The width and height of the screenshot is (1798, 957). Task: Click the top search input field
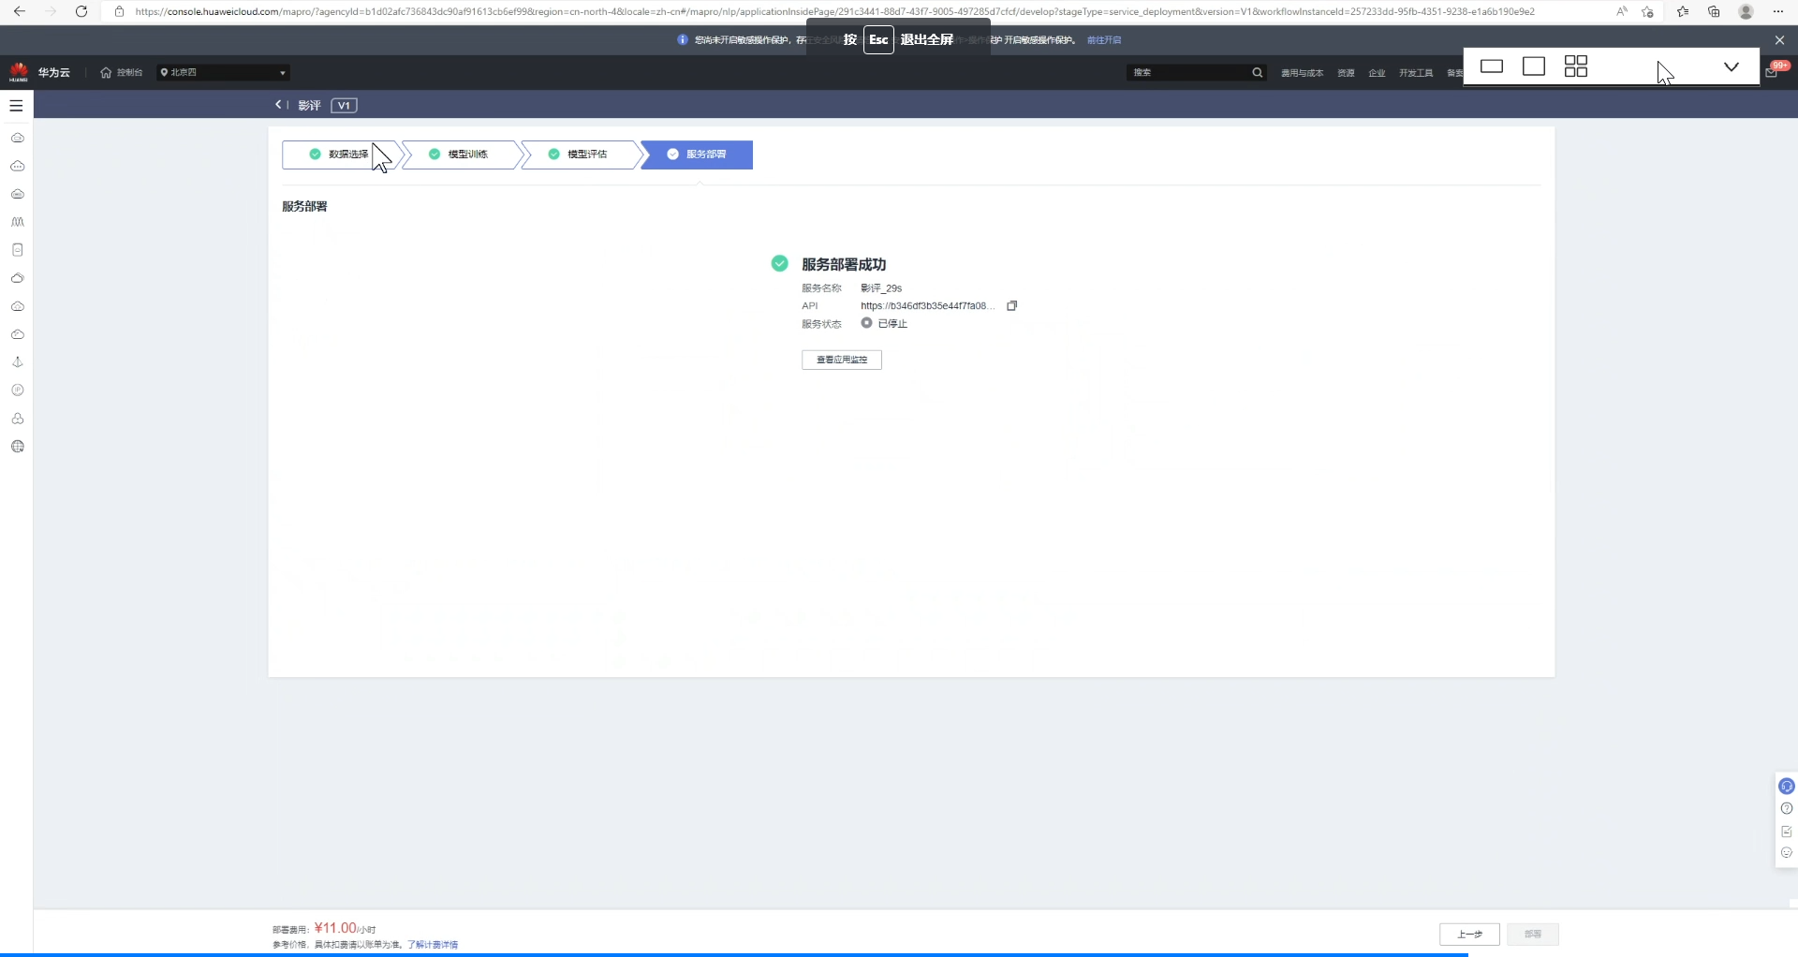pyautogui.click(x=1187, y=72)
